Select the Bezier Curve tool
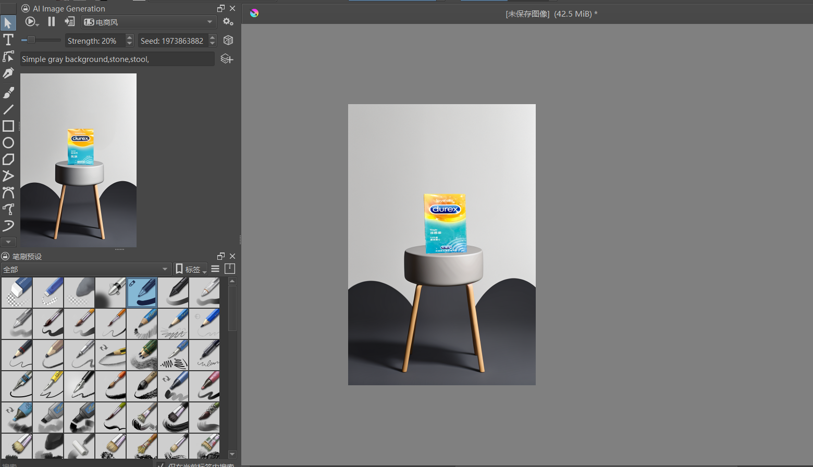 click(8, 193)
